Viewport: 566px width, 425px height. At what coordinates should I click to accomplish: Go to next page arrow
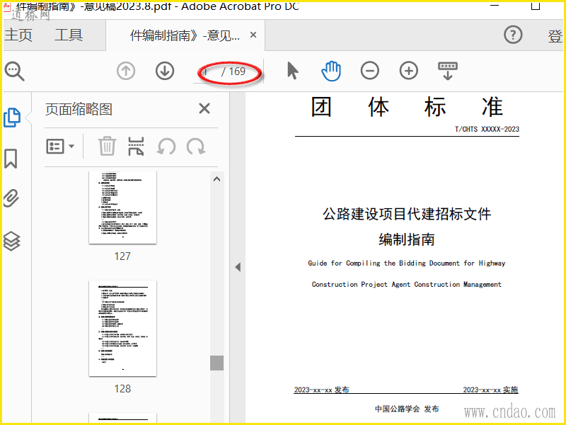(x=165, y=71)
